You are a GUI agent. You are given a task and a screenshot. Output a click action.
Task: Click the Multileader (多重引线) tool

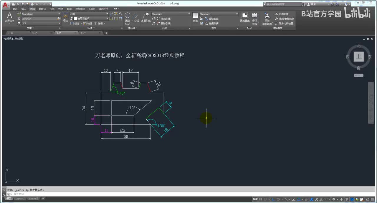pyautogui.click(x=146, y=17)
